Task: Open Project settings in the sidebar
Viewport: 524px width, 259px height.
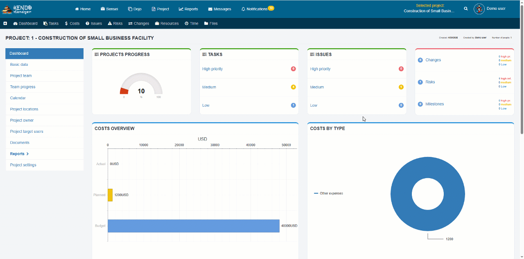Action: pos(45,165)
